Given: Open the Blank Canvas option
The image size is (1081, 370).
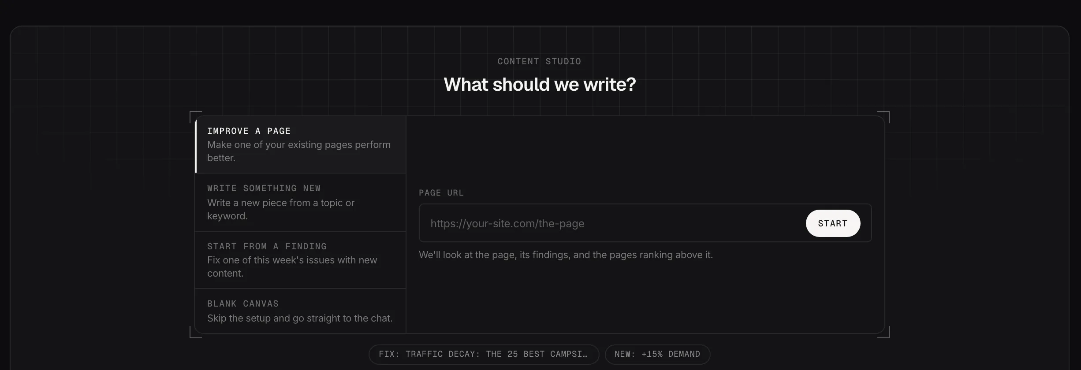Looking at the screenshot, I should coord(300,311).
